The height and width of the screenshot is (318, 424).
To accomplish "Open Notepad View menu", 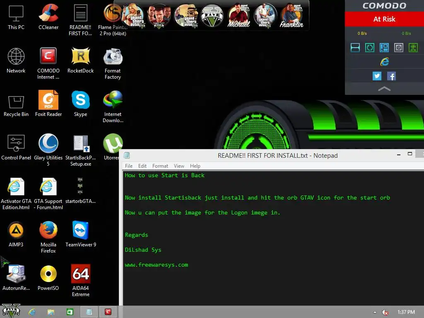I will (x=179, y=166).
